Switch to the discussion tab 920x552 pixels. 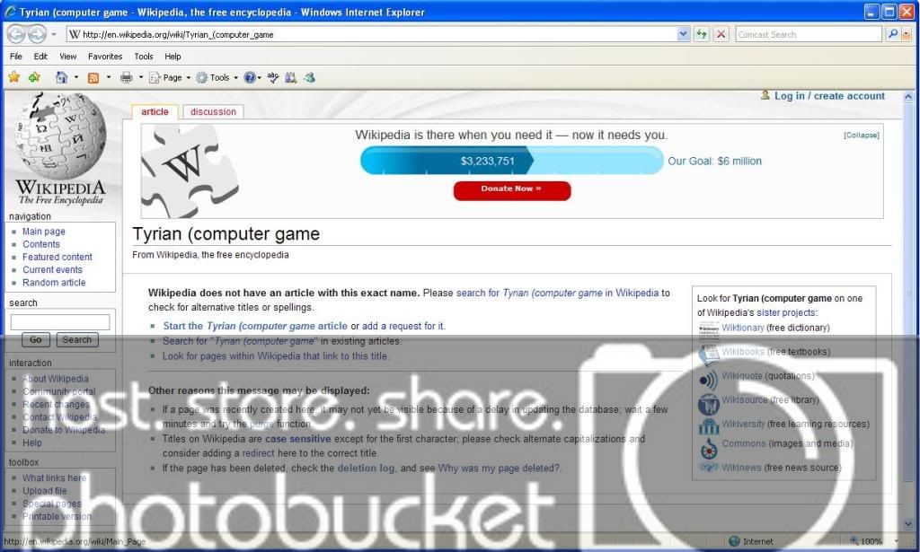213,112
